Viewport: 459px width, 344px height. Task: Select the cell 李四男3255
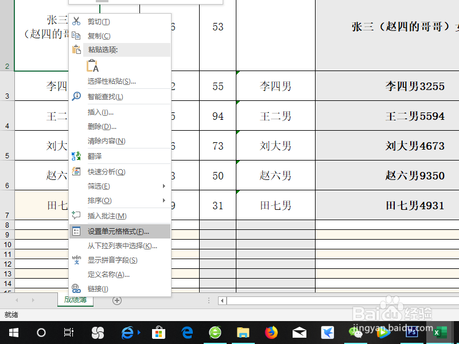click(x=387, y=86)
